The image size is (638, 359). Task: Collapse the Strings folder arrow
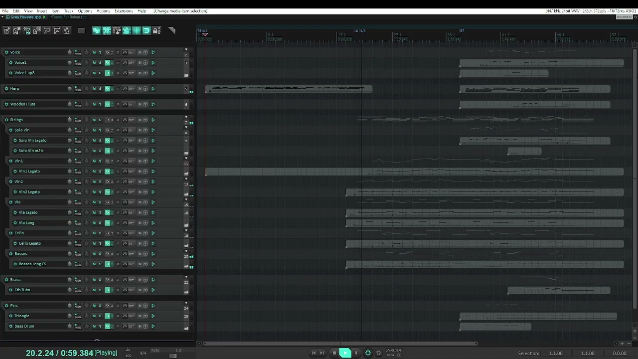pos(186,117)
